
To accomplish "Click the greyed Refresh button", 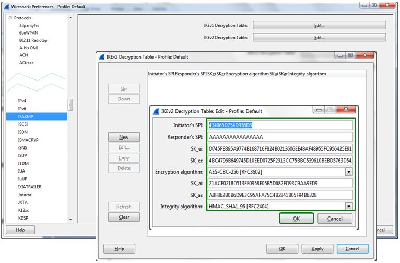I will tap(124, 207).
